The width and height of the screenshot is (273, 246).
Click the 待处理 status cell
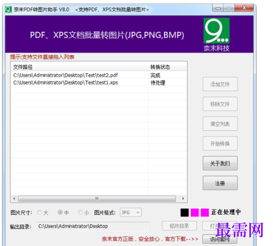pos(158,83)
